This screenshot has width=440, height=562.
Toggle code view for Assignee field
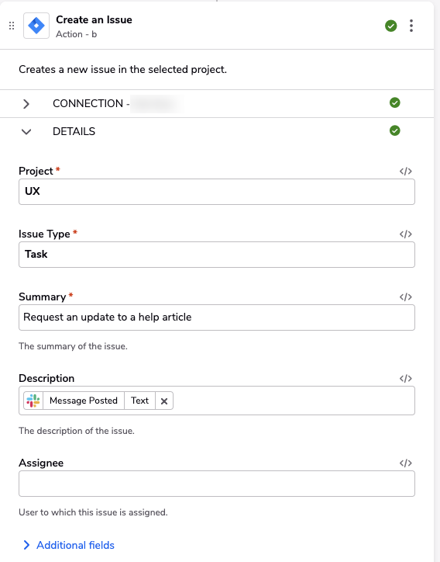(x=406, y=463)
